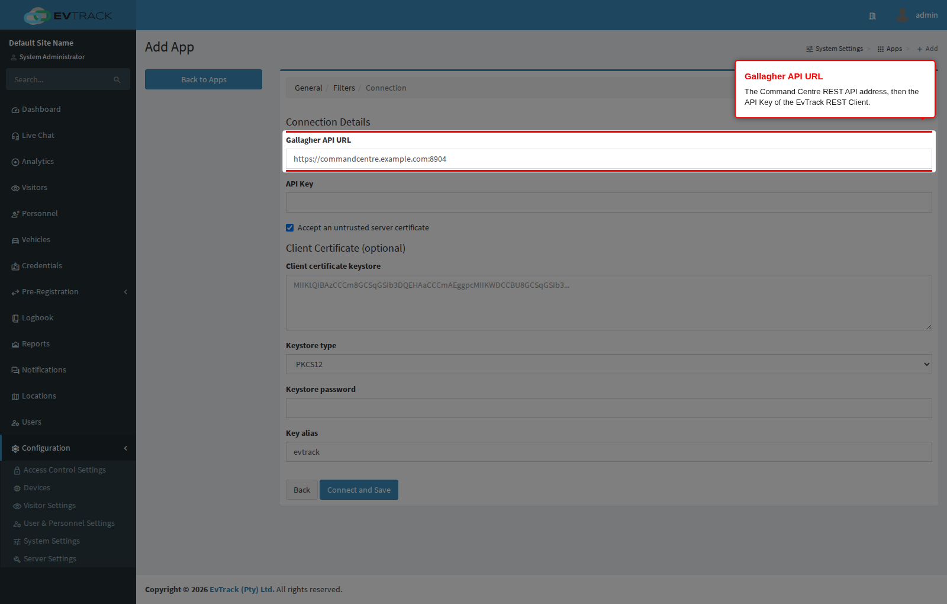This screenshot has height=604, width=947.
Task: Click the Add breadcrumb item
Action: tap(927, 49)
